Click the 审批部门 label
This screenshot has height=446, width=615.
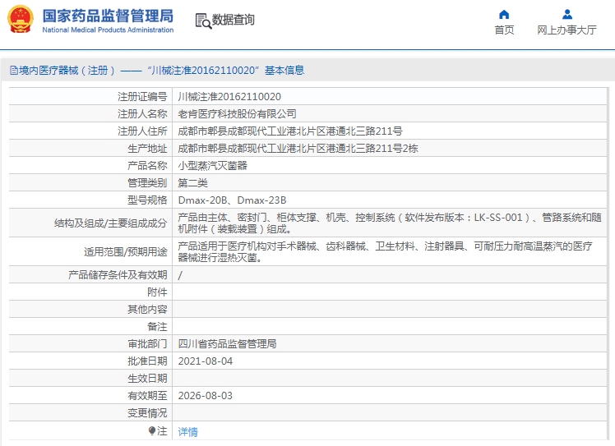[147, 344]
